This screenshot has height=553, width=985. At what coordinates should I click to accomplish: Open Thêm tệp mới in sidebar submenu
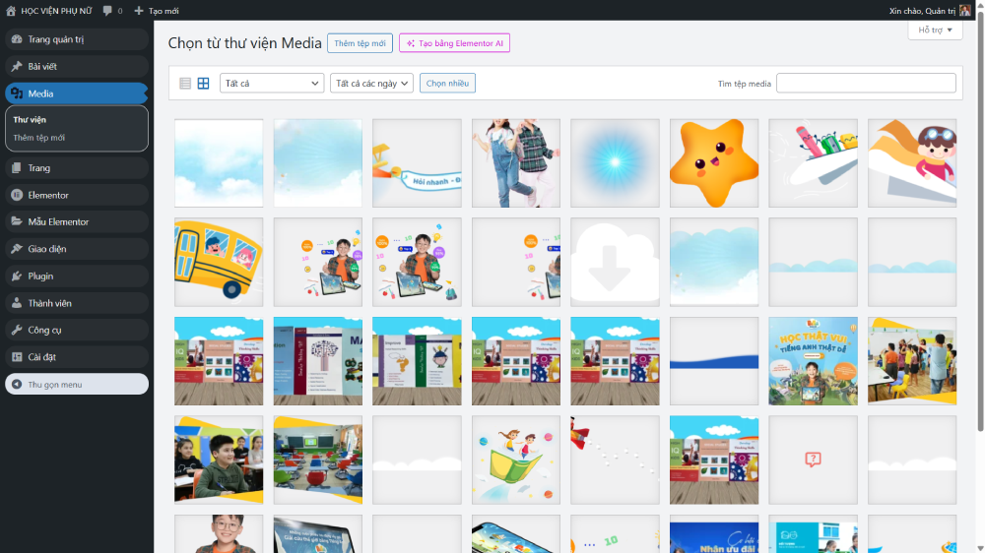coord(39,138)
